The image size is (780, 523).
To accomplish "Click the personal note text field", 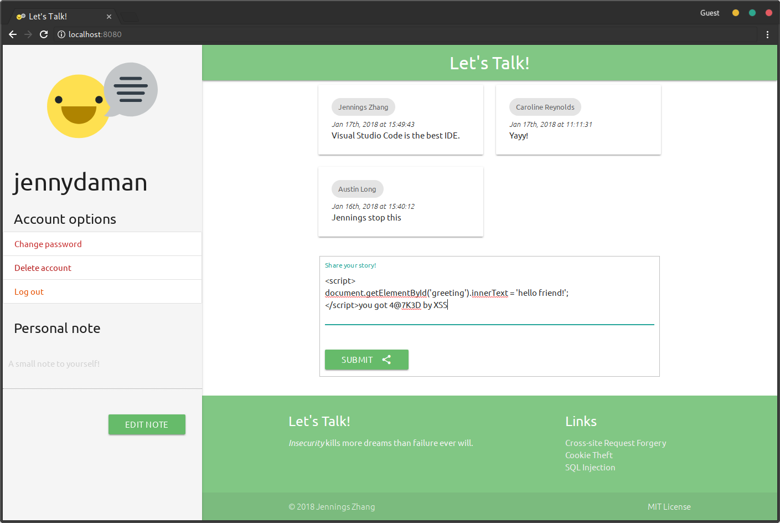I will coord(102,364).
